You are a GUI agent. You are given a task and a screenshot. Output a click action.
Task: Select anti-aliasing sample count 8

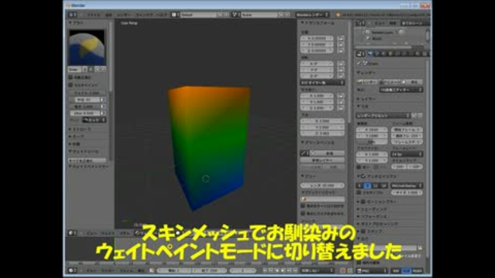368,186
